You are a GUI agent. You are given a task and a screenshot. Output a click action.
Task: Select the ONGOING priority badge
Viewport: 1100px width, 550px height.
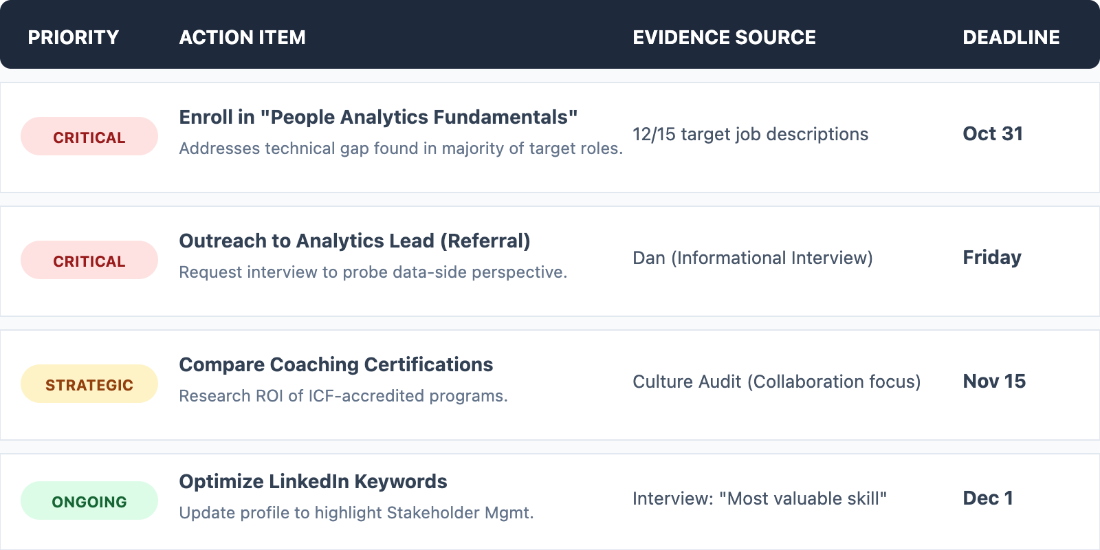tap(89, 501)
